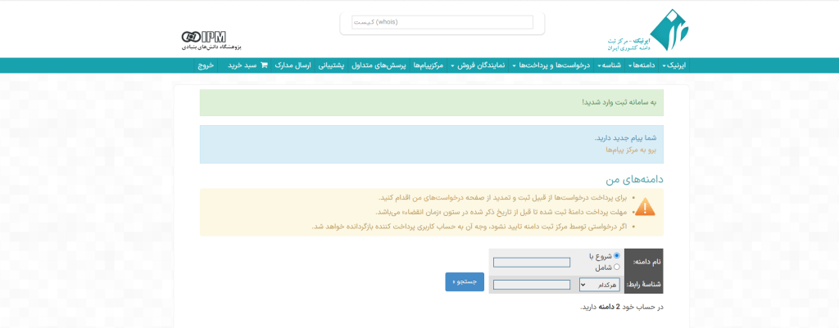Click the "شما پیام جدید دارید." notice
Viewport: 839px width, 328px height.
[625, 137]
